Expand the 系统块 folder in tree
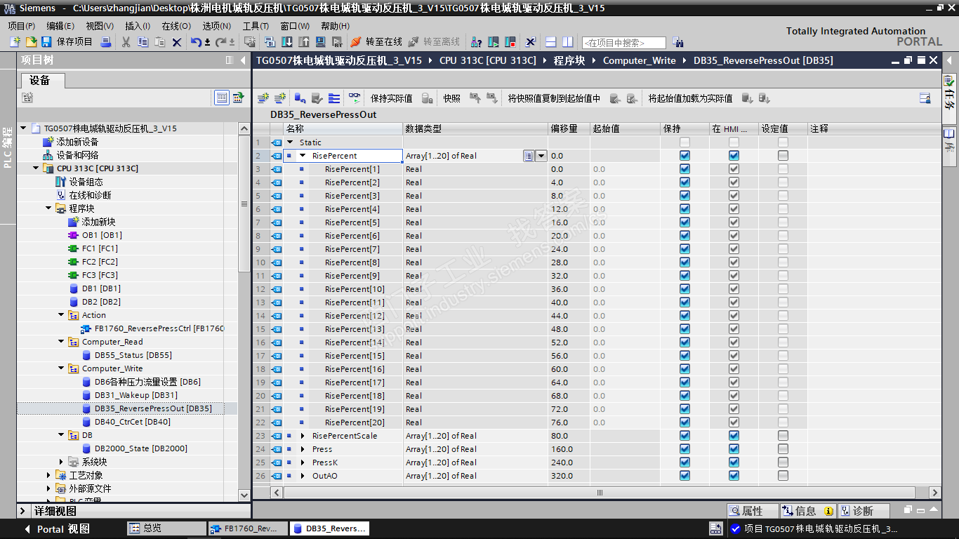This screenshot has height=539, width=959. point(62,462)
